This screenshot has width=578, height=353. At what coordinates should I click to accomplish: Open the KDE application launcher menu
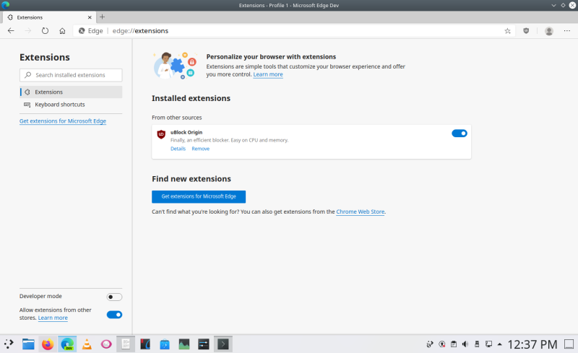pos(9,344)
